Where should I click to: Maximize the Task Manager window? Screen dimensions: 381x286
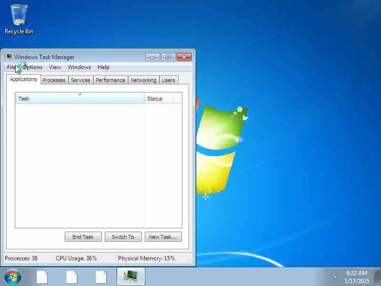(168, 57)
